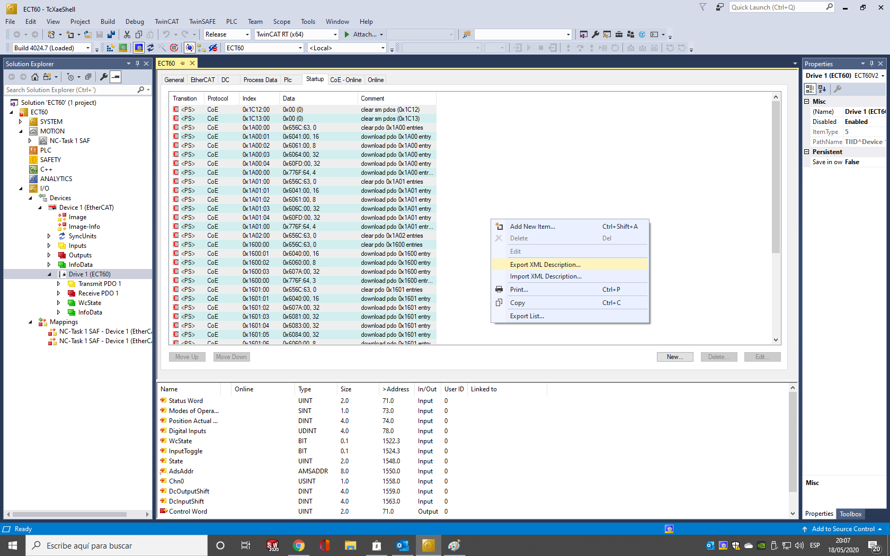Viewport: 890px width, 556px height.
Task: Click the wrench Properties Window toolbar icon
Action: [595, 34]
